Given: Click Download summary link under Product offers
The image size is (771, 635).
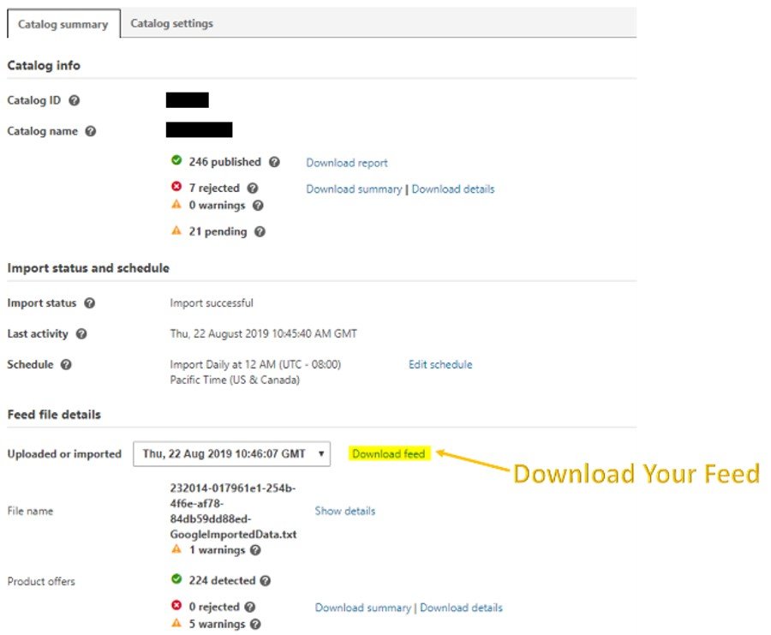Looking at the screenshot, I should point(362,608).
